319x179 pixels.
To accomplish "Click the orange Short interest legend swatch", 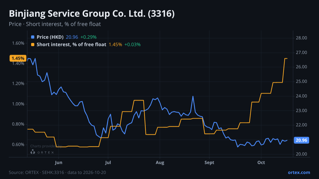I will coord(33,45).
